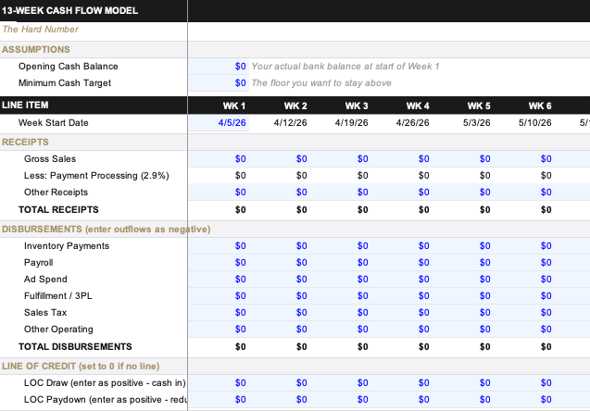The height and width of the screenshot is (411, 590).
Task: Click the 'TOTAL RECEIPTS' row label
Action: [58, 210]
